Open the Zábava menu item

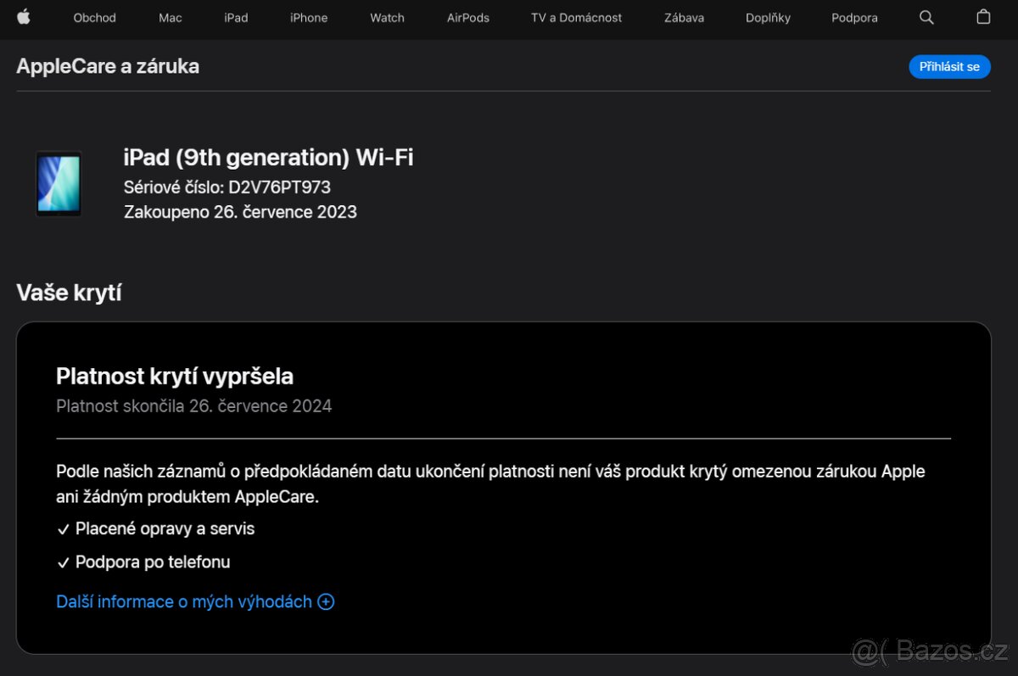click(x=684, y=18)
